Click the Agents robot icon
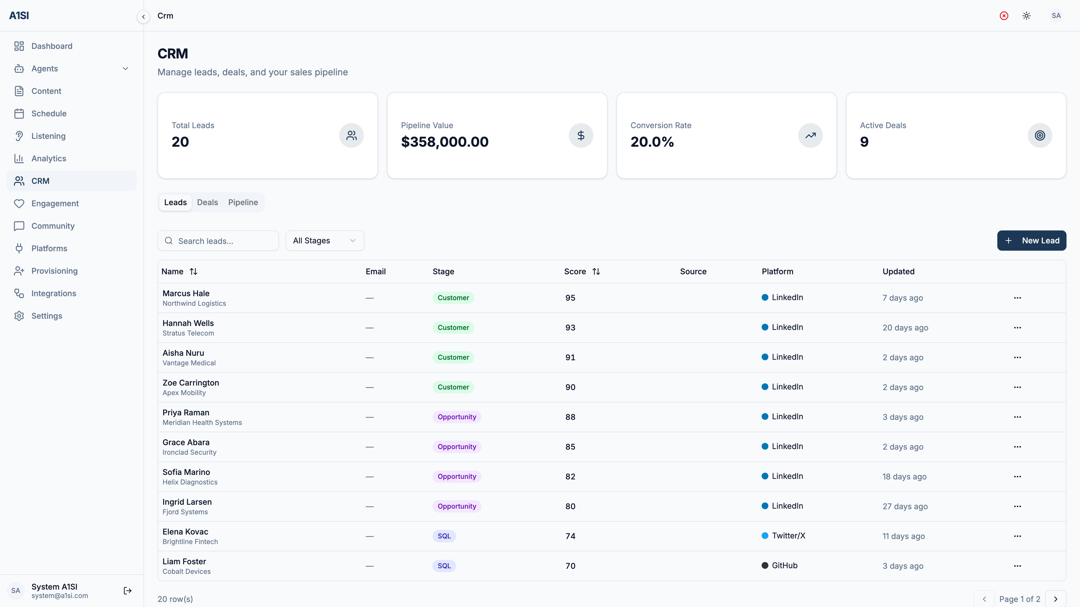This screenshot has width=1080, height=607. (x=19, y=69)
